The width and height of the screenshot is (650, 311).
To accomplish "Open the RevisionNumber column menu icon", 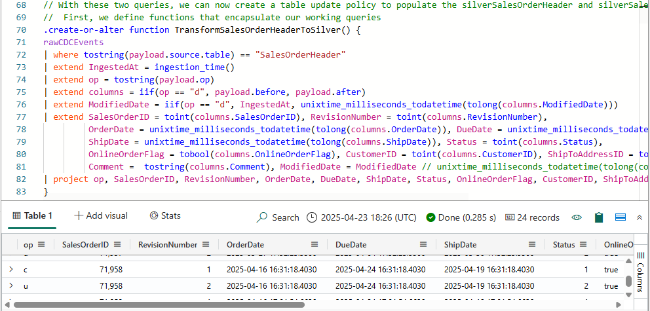I will (206, 245).
